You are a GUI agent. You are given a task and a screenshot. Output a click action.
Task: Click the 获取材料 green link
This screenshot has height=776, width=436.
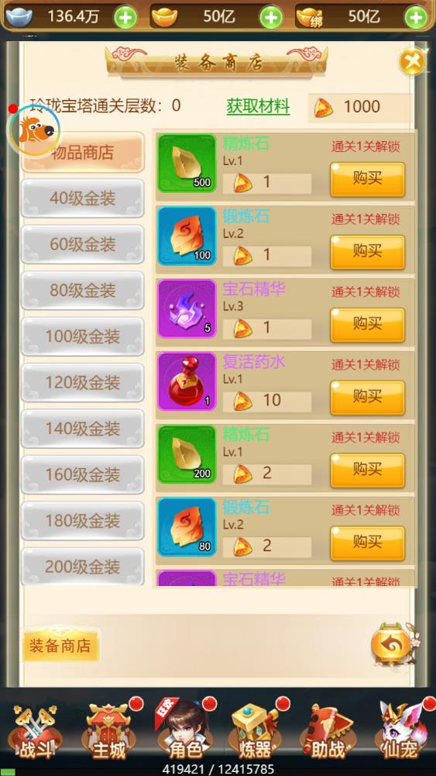tap(258, 106)
